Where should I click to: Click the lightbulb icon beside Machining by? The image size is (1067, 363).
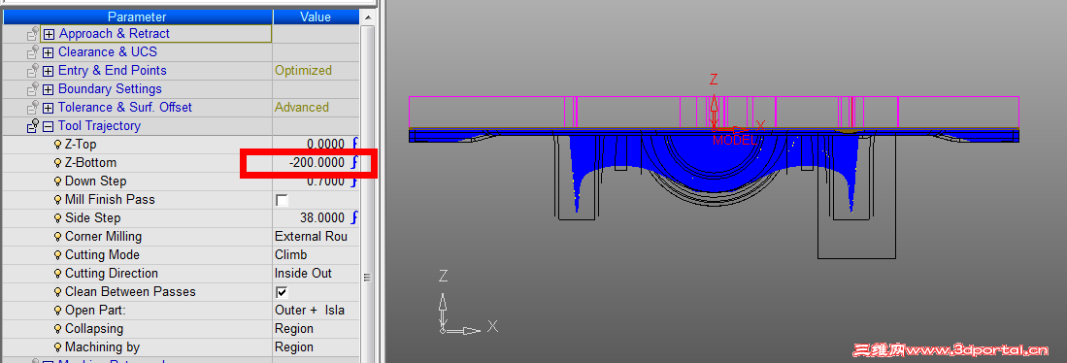click(x=58, y=346)
